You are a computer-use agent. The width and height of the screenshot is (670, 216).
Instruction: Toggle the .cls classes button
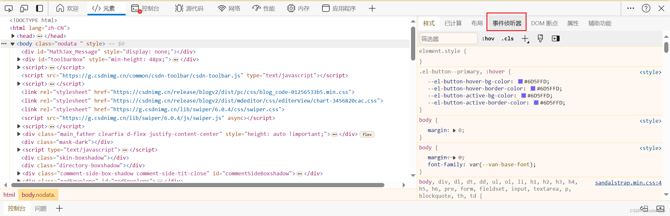[x=508, y=39]
